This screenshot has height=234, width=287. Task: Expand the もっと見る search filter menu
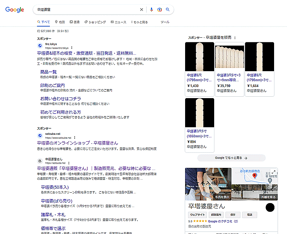(140, 22)
